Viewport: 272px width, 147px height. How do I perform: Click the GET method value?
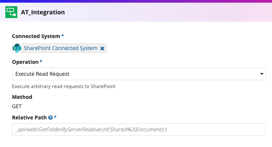[x=17, y=106]
